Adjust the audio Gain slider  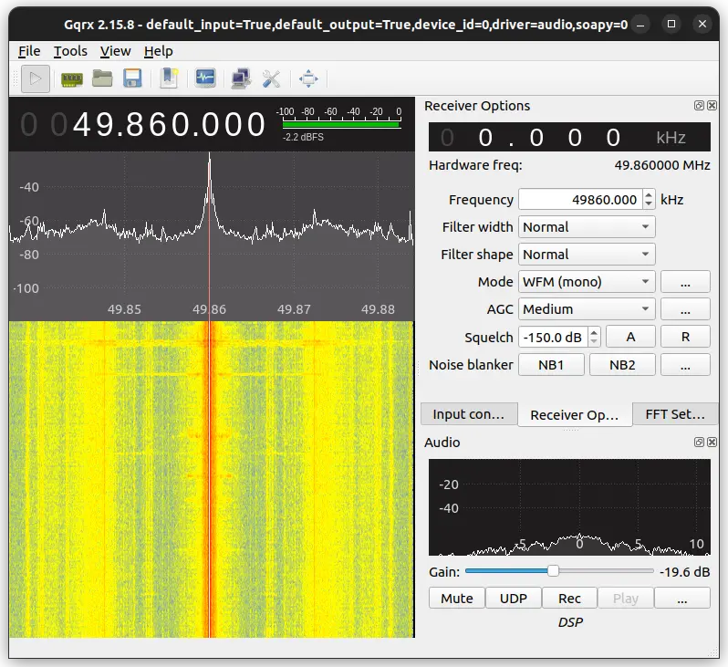click(559, 571)
